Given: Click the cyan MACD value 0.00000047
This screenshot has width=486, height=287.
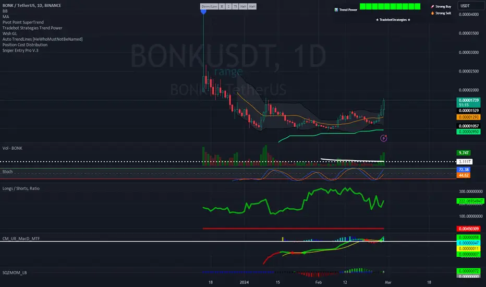Looking at the screenshot, I should [x=469, y=243].
